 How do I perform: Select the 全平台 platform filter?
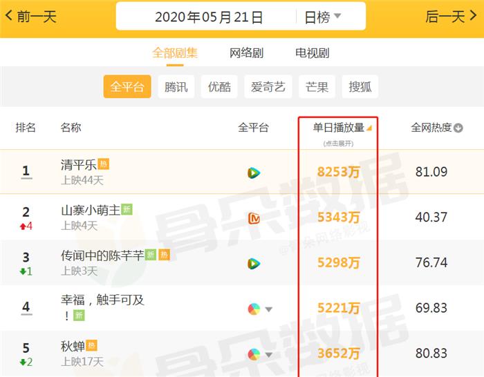click(x=127, y=86)
